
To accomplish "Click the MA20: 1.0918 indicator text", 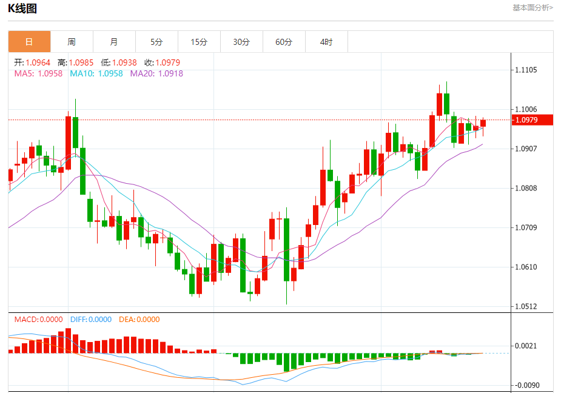I will pos(156,74).
